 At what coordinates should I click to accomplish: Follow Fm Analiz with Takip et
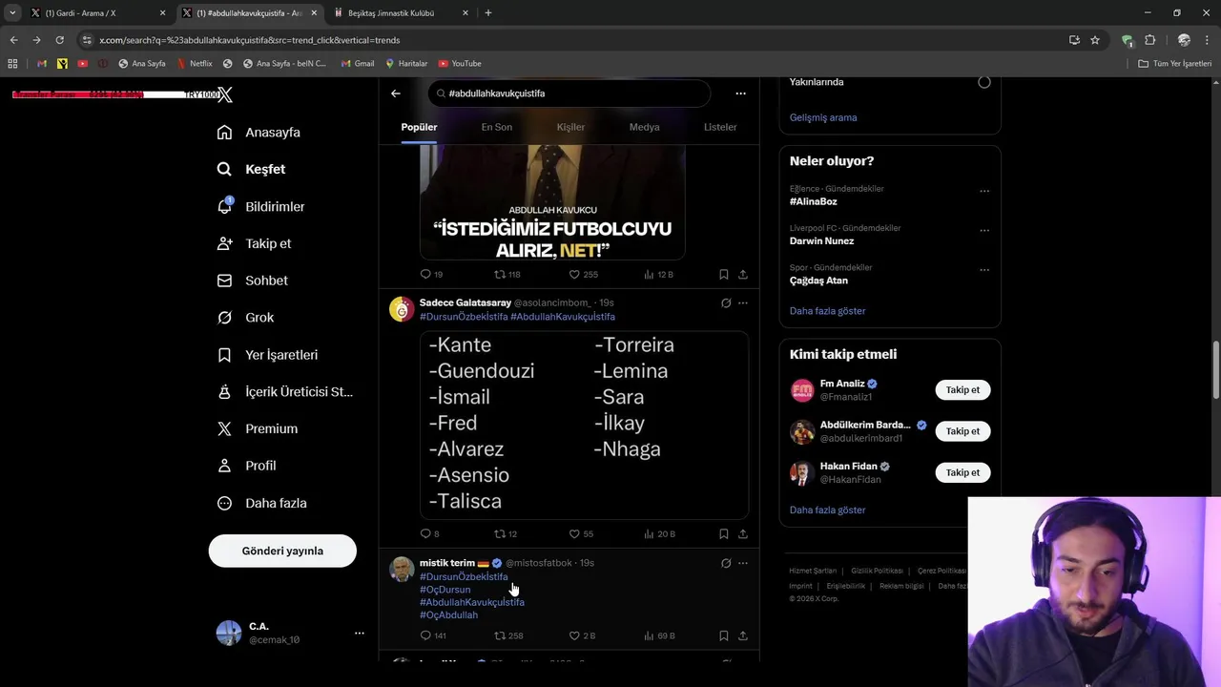[962, 389]
